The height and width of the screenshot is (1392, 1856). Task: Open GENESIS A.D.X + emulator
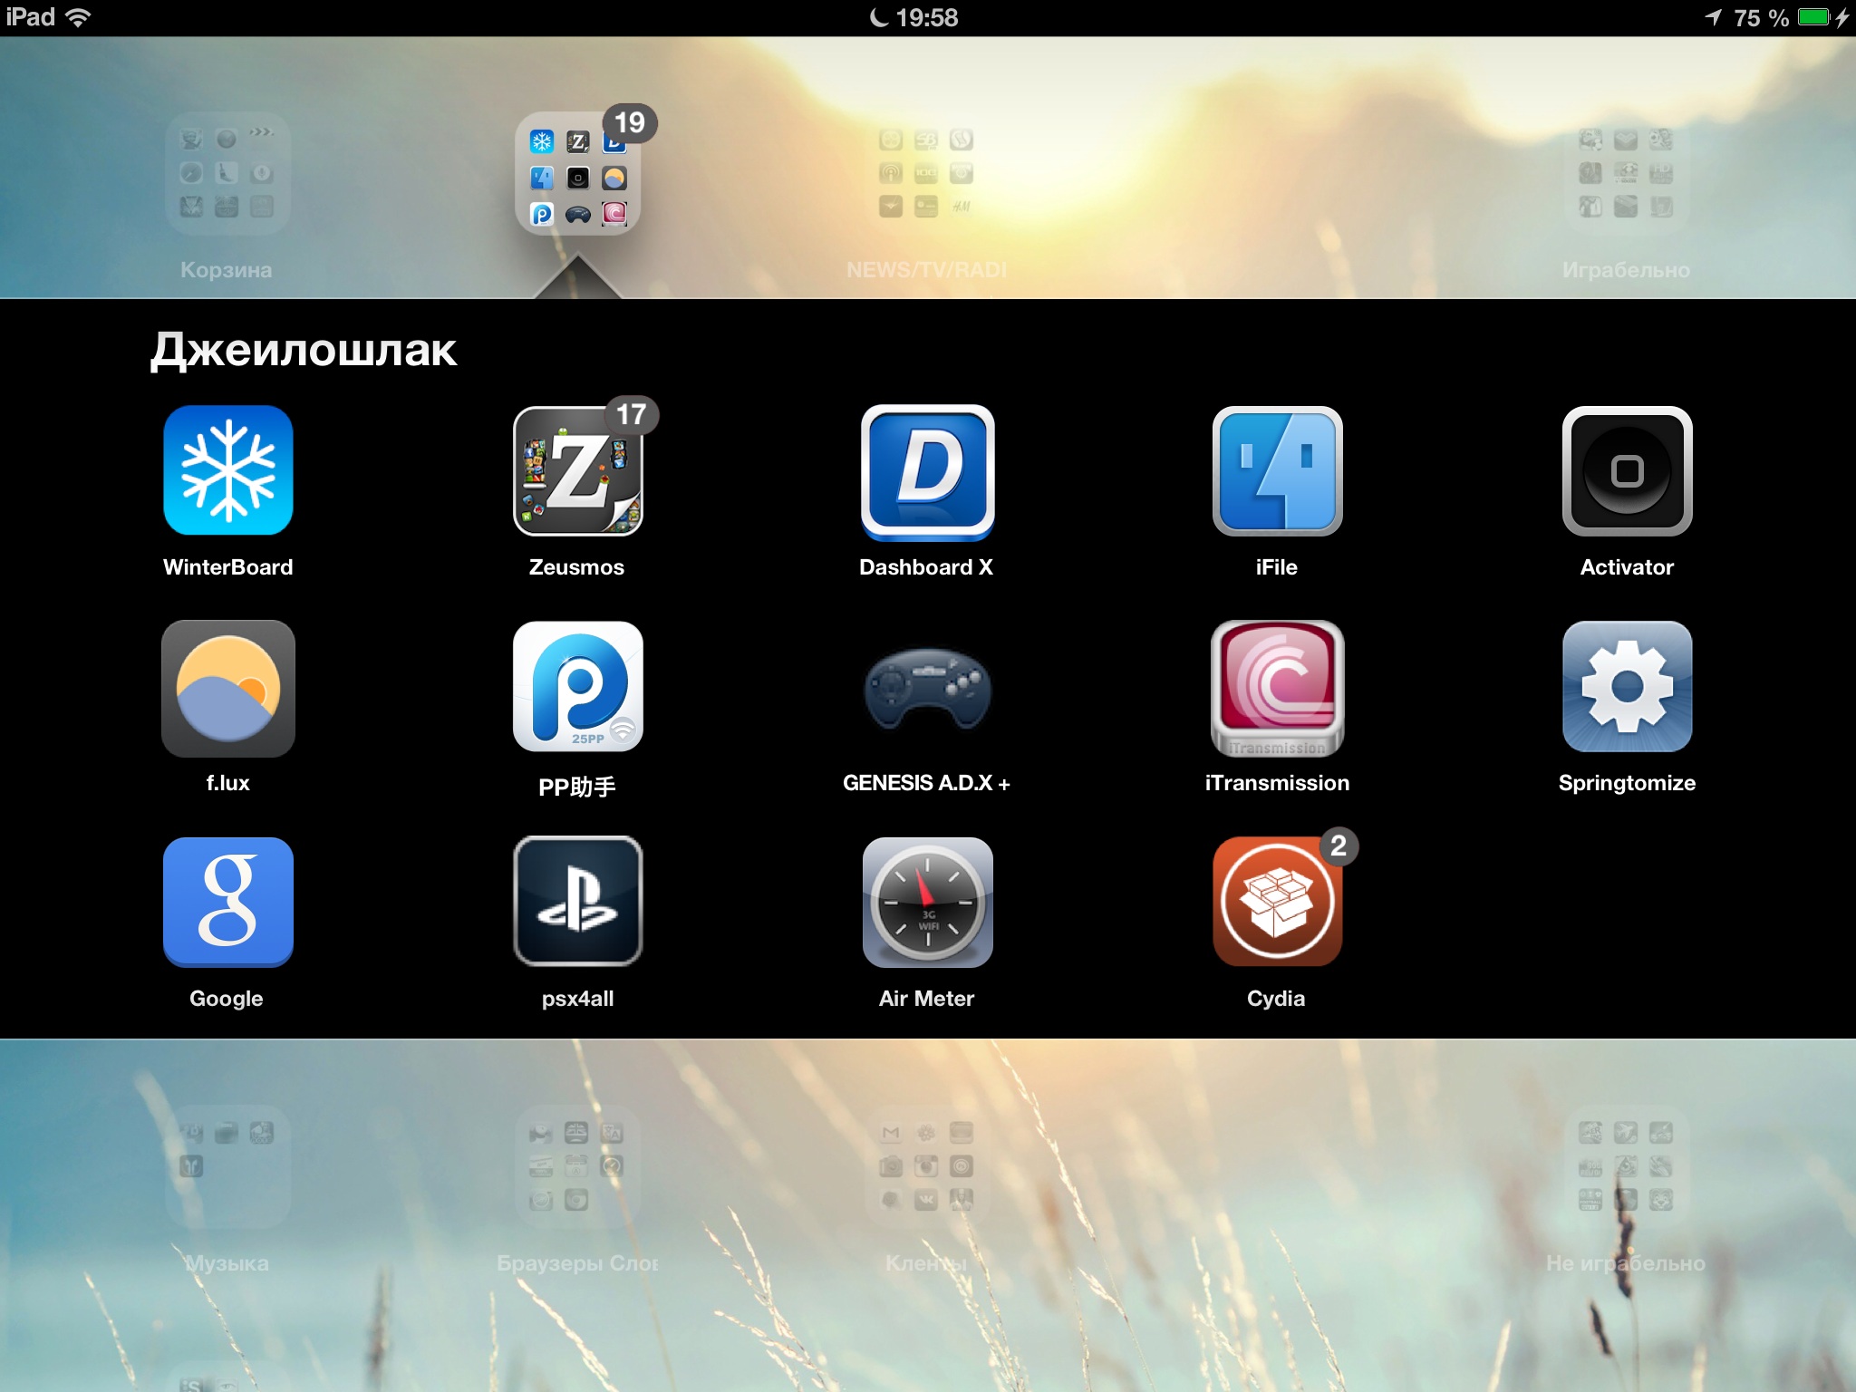click(x=927, y=689)
